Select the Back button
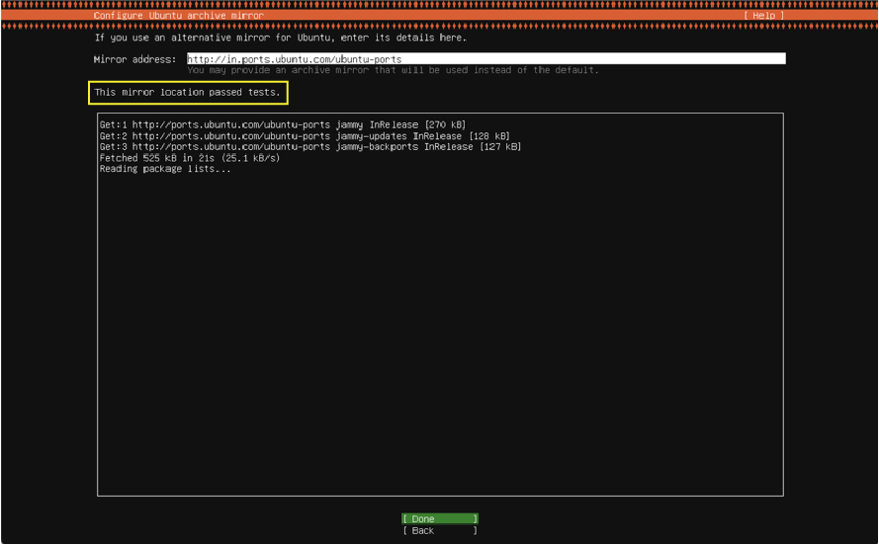 440,530
